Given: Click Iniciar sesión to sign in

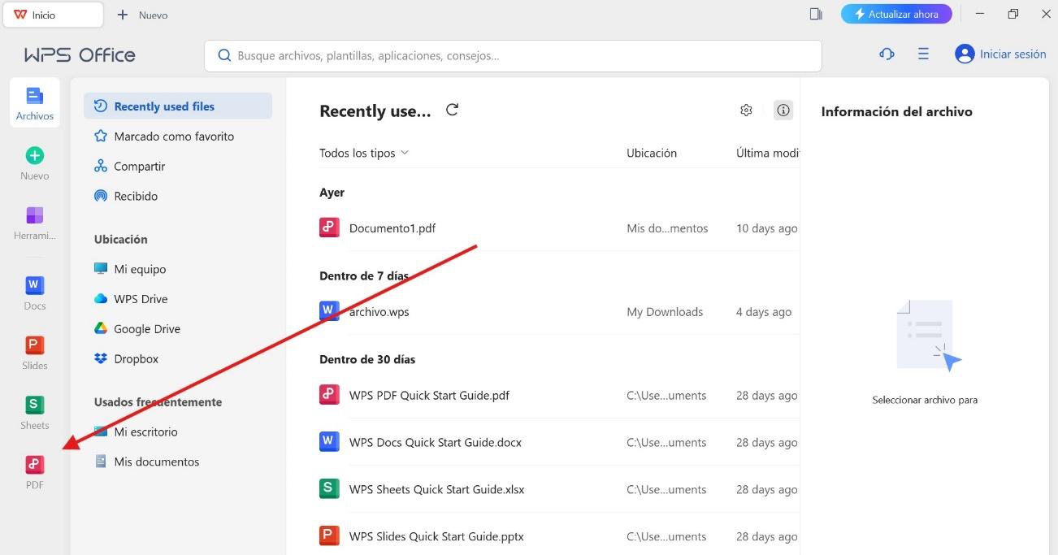Looking at the screenshot, I should [x=1000, y=54].
